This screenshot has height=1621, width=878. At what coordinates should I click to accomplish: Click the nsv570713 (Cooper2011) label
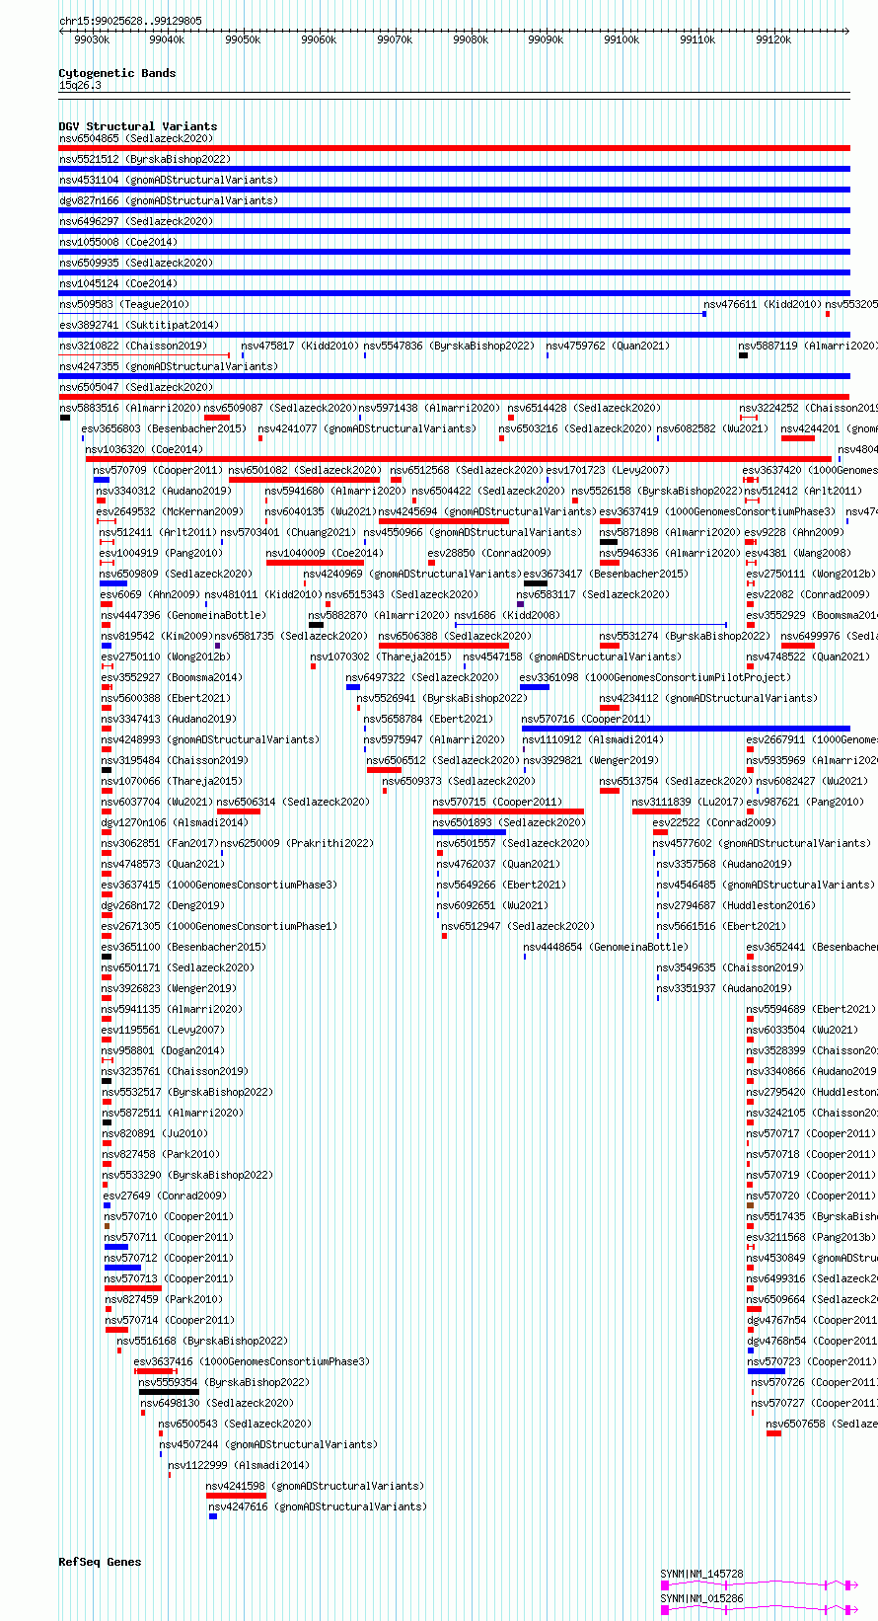tap(169, 1278)
